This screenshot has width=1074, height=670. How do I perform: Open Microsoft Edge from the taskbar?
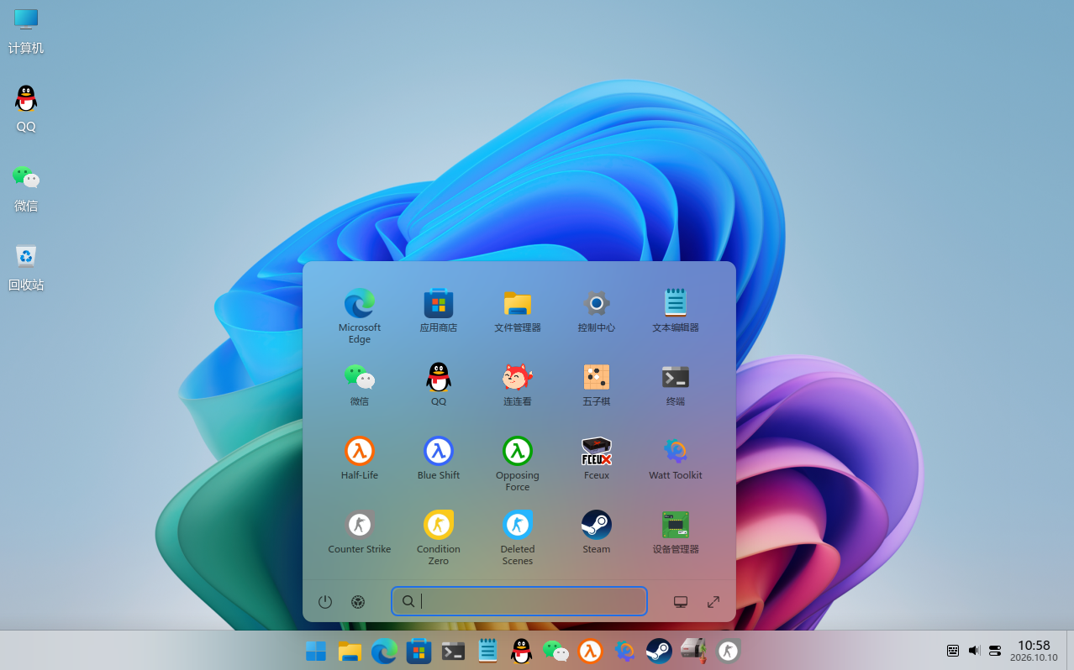coord(384,651)
